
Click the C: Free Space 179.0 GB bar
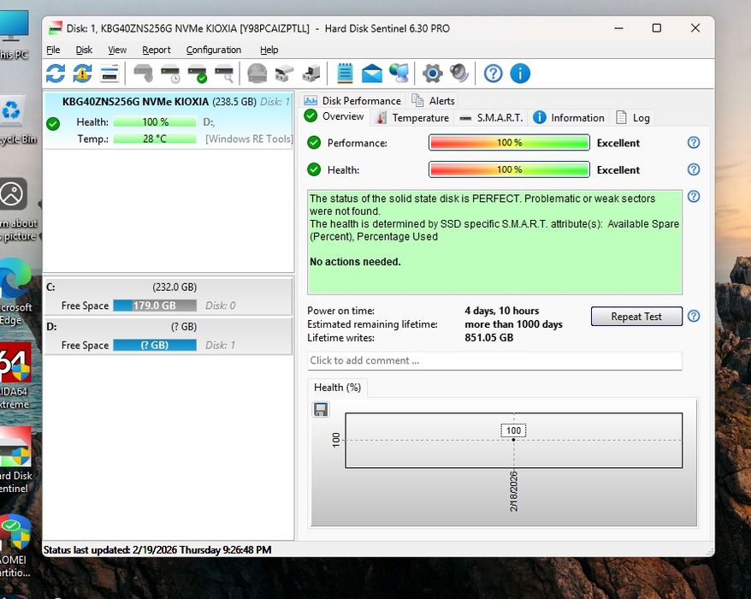155,305
